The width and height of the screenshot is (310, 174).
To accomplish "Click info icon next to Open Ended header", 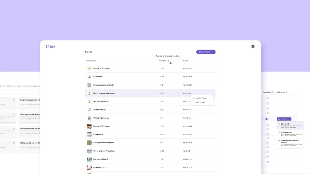I will click(x=273, y=92).
